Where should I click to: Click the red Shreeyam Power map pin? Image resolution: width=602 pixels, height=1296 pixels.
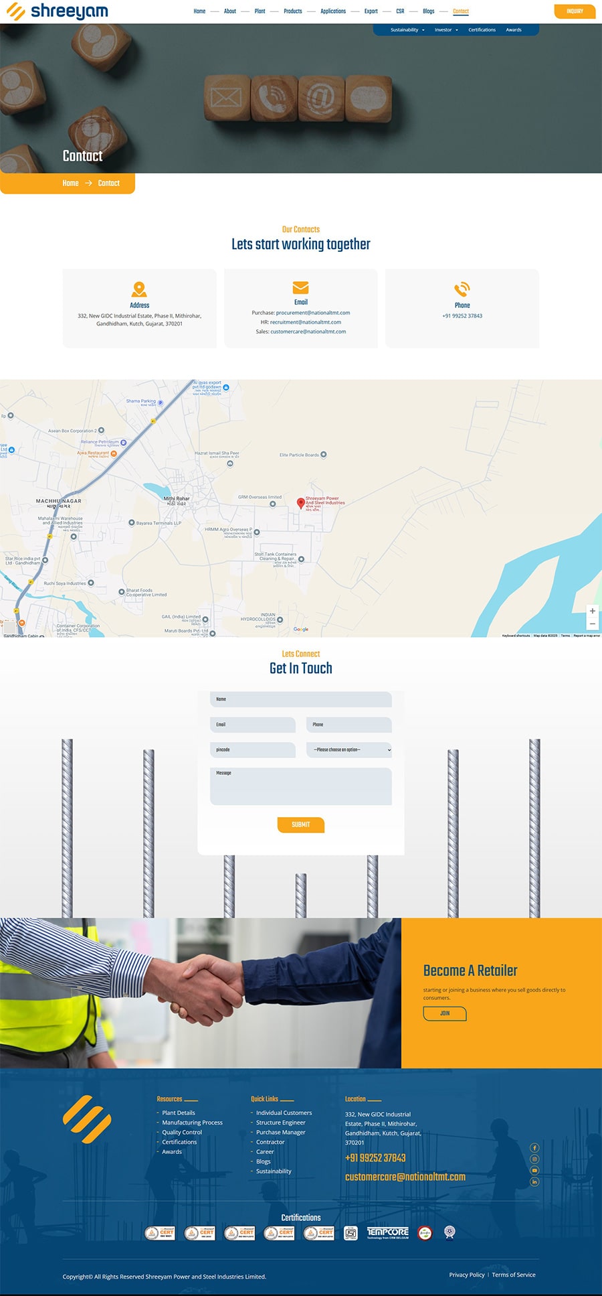pos(301,503)
